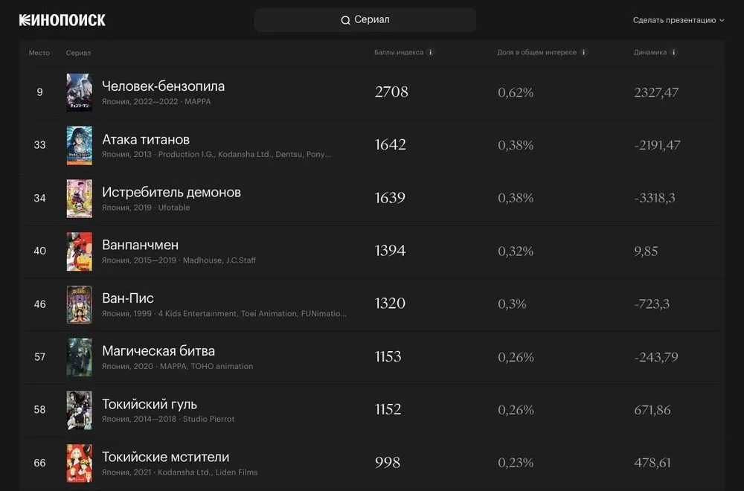Open Человек-бензопила poster thumbnail
This screenshot has height=491, width=744.
tap(80, 92)
